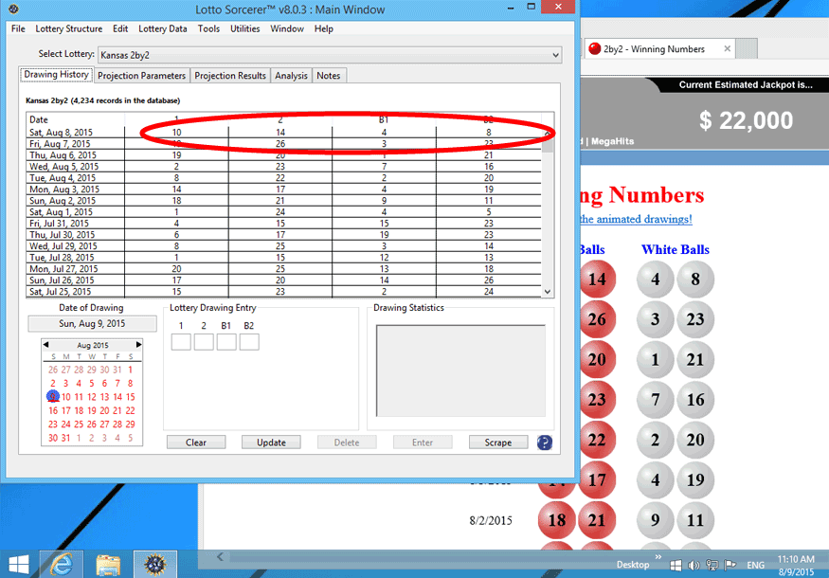Open the Windows Start button
Viewport: 829px width, 578px height.
[19, 565]
